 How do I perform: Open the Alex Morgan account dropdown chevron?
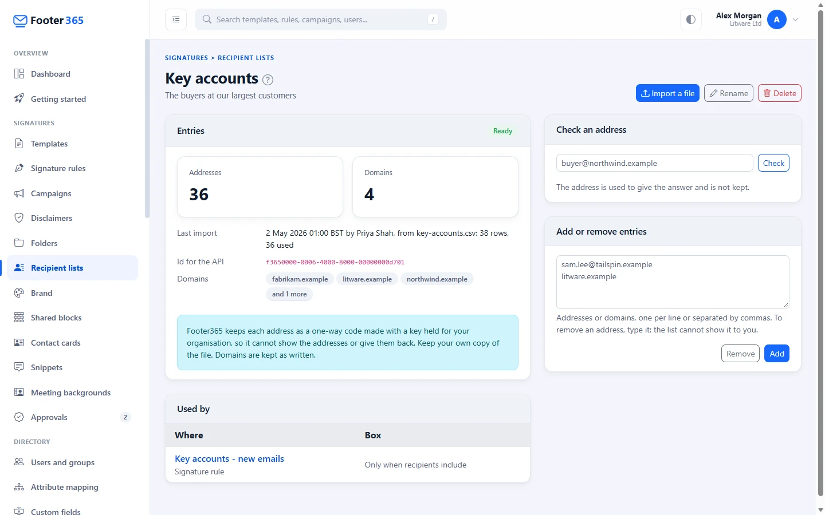click(x=795, y=19)
